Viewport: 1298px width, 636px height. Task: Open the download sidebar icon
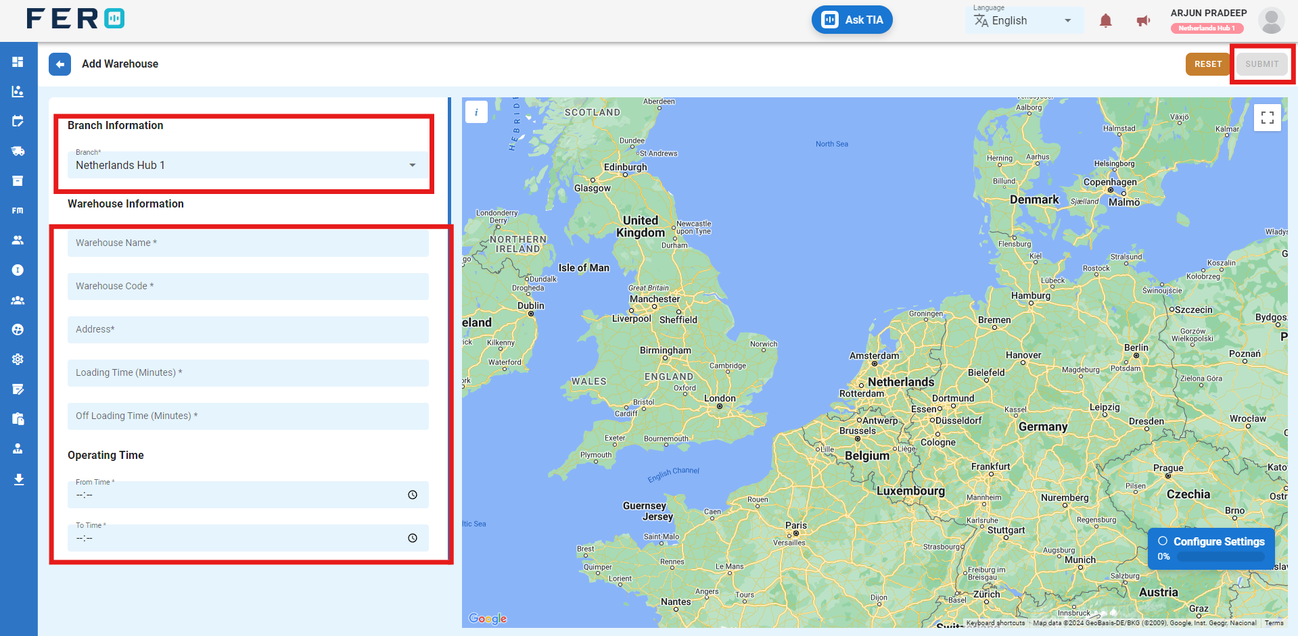point(18,479)
